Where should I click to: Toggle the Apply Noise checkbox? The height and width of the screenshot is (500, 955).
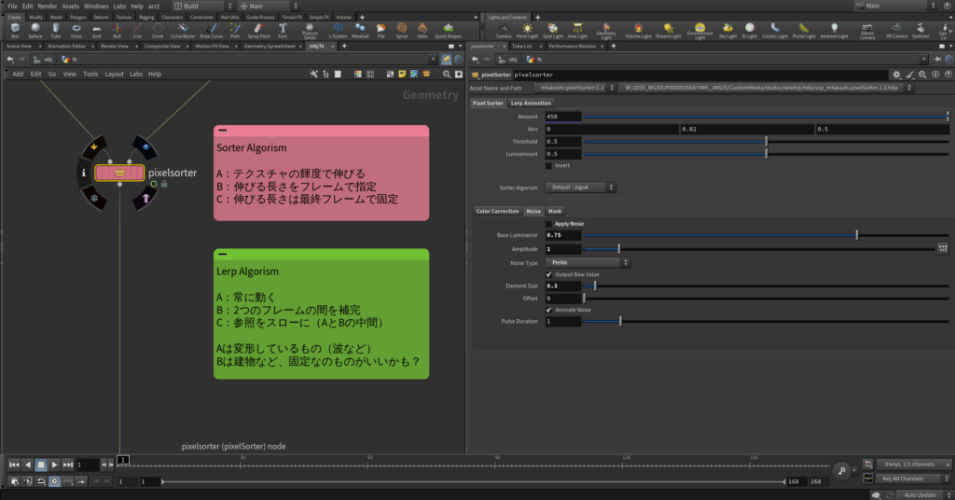[x=548, y=224]
